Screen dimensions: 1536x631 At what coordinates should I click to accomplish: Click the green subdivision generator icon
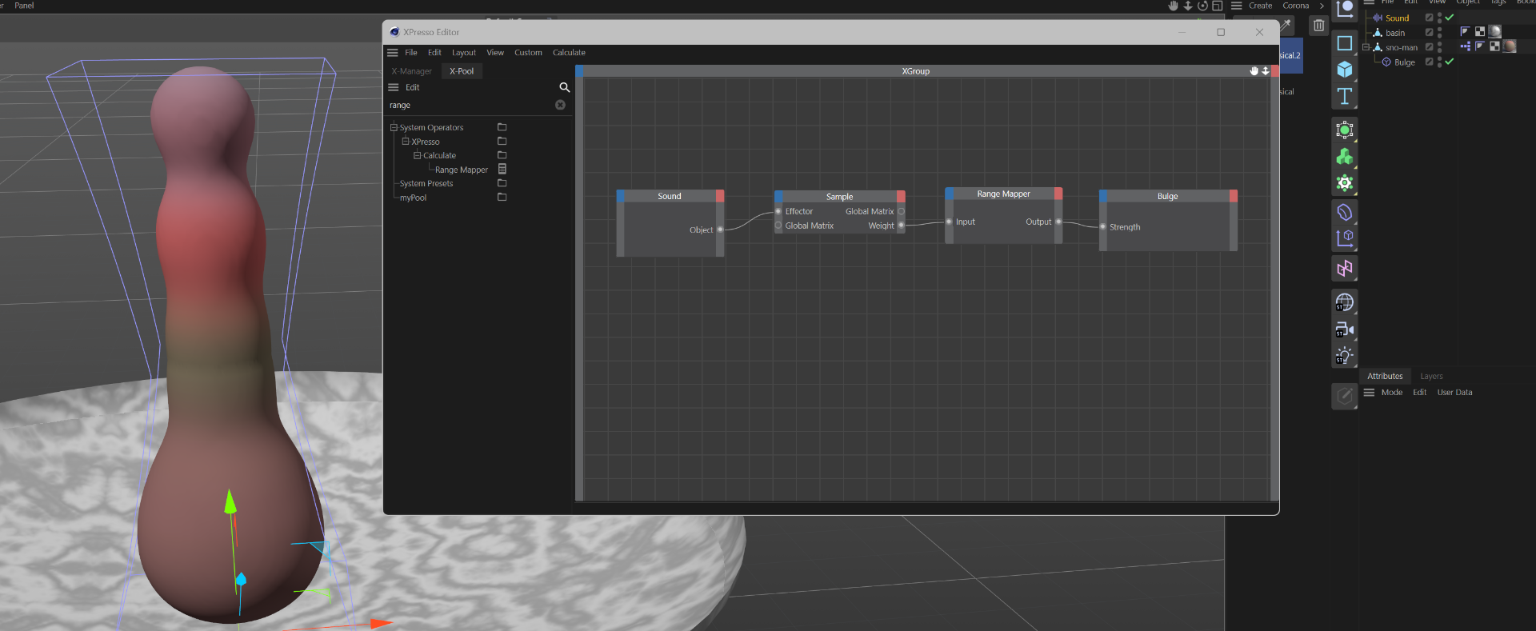pyautogui.click(x=1345, y=130)
